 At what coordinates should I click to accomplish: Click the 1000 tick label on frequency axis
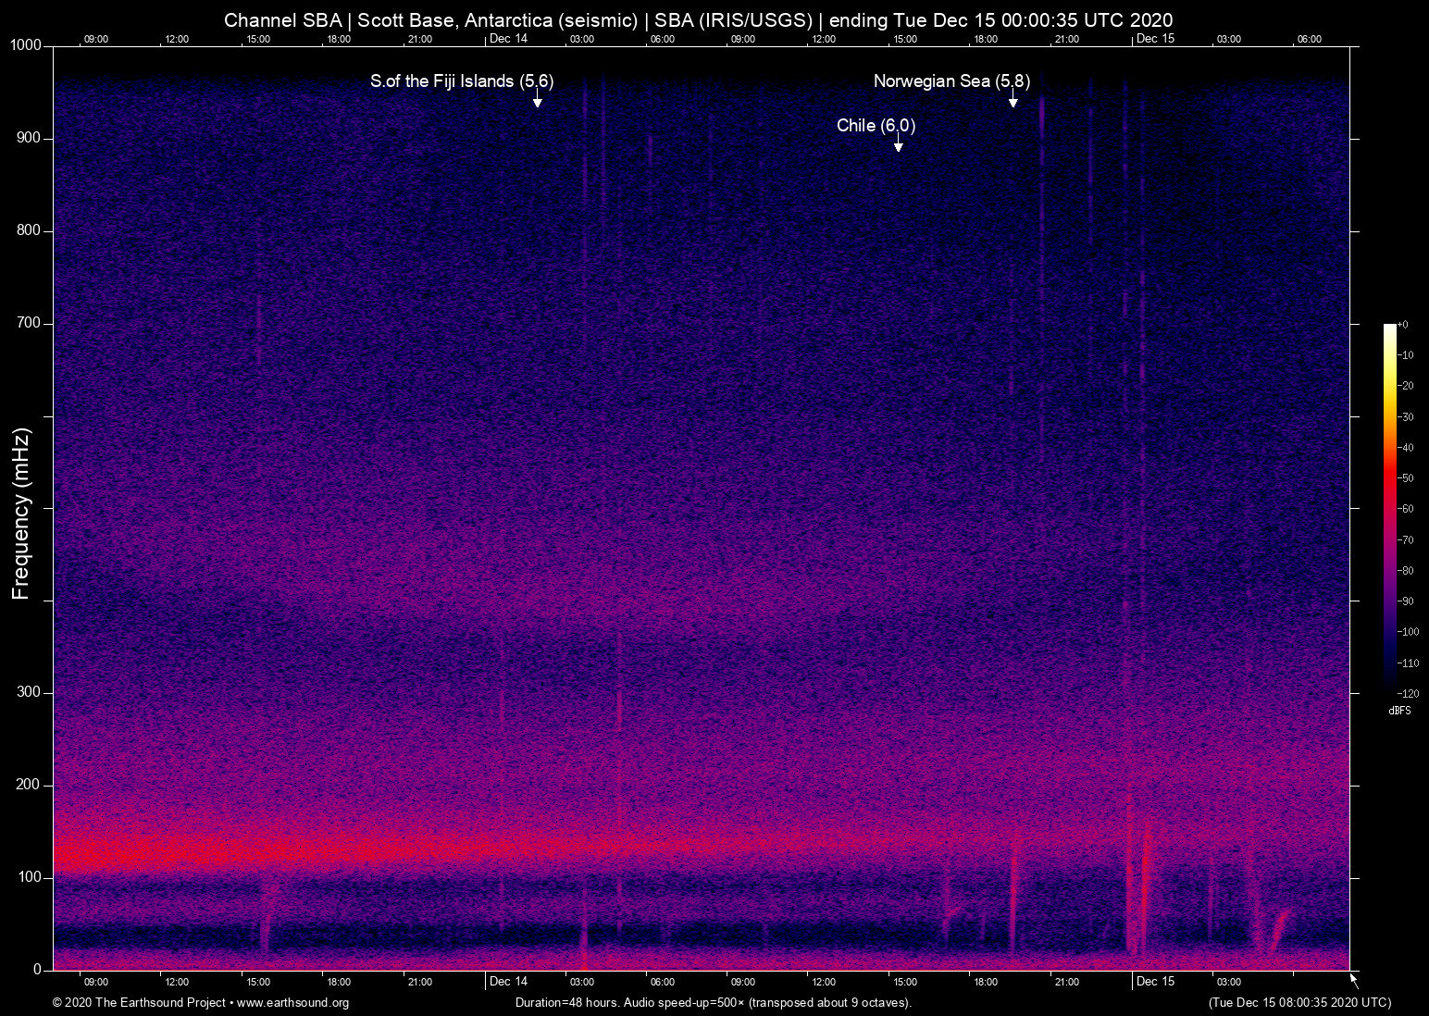(x=25, y=45)
